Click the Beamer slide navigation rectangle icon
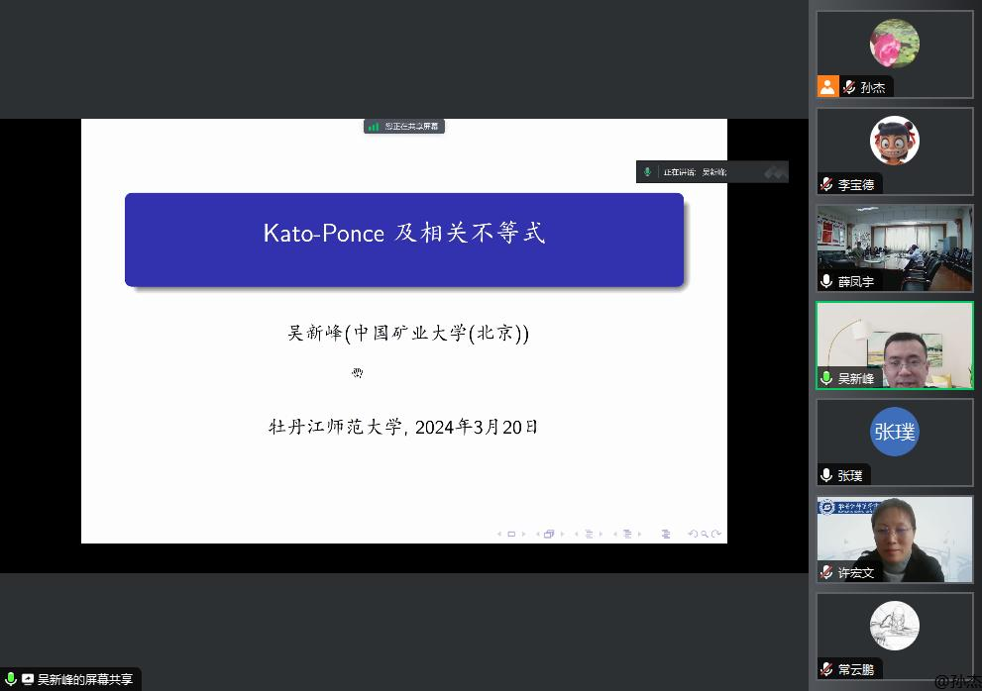Screen dimensions: 982x691 coord(511,535)
